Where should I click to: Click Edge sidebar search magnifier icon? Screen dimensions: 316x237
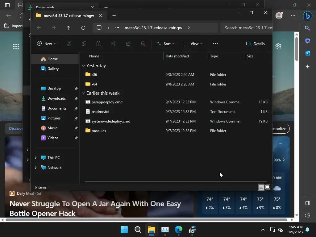coord(308,28)
